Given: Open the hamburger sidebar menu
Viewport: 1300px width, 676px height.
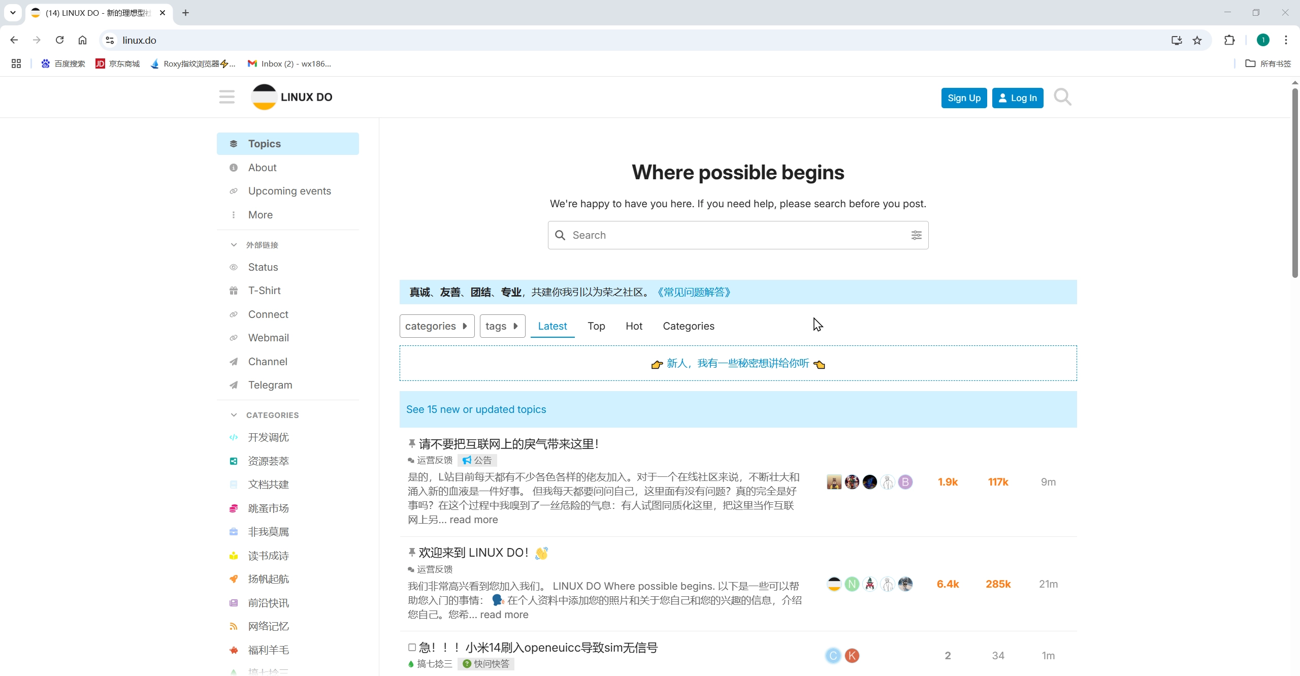Looking at the screenshot, I should click(x=226, y=97).
